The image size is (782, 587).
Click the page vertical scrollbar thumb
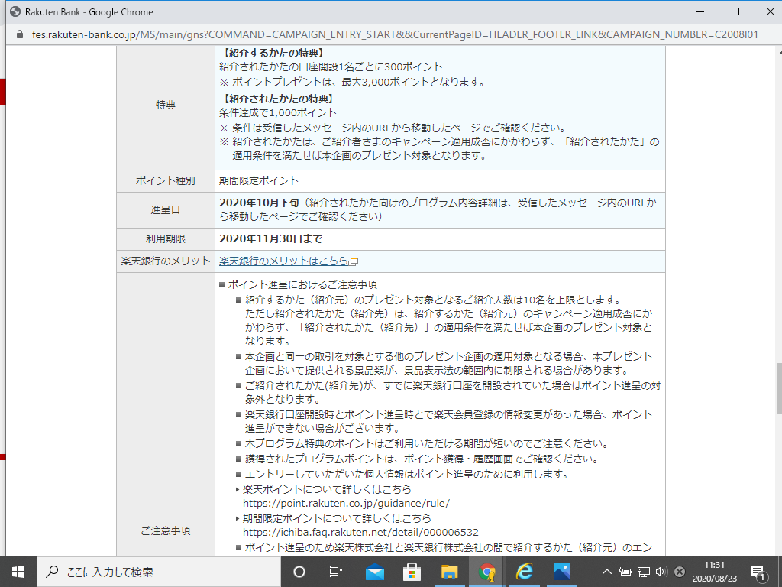coord(778,389)
